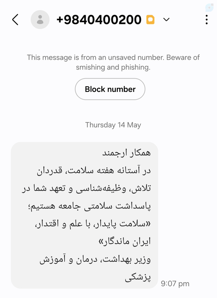Viewport: 217px width, 298px height.
Task: Tap the greeting line همکار ارجمند
Action: pos(127,153)
